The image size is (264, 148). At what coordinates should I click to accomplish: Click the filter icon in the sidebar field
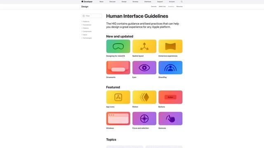coord(84,16)
